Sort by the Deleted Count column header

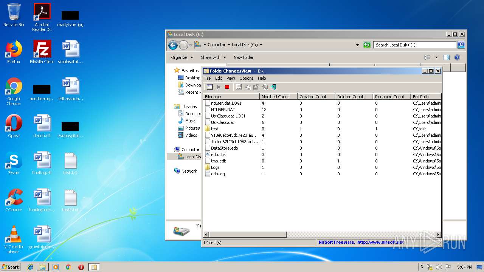tap(354, 97)
